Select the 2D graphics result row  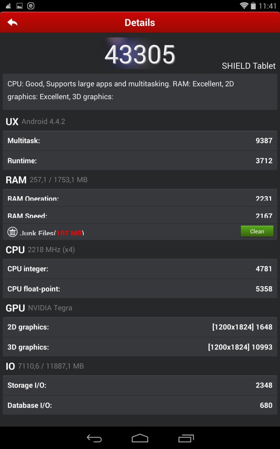pos(140,327)
